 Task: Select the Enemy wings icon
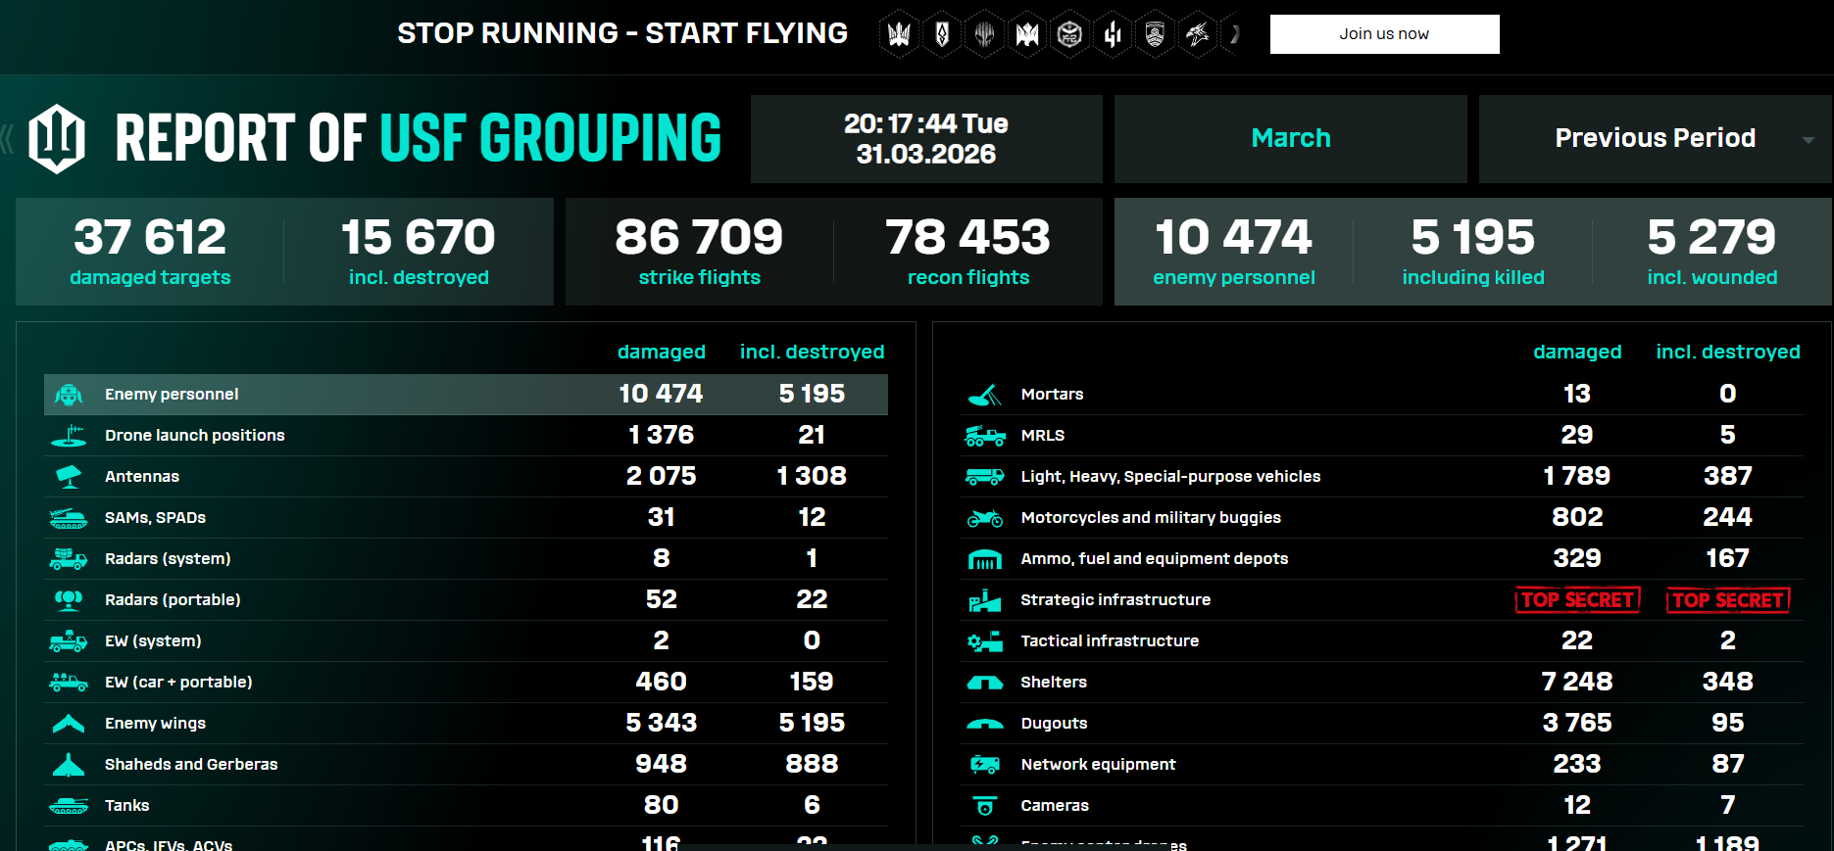click(69, 724)
